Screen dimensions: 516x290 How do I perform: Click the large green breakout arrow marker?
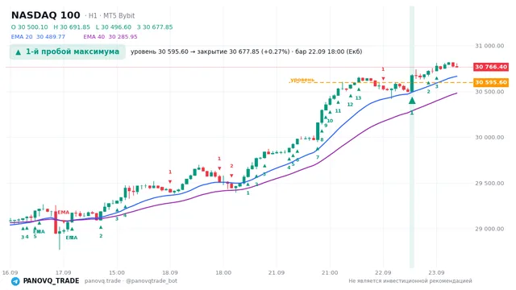(412, 100)
